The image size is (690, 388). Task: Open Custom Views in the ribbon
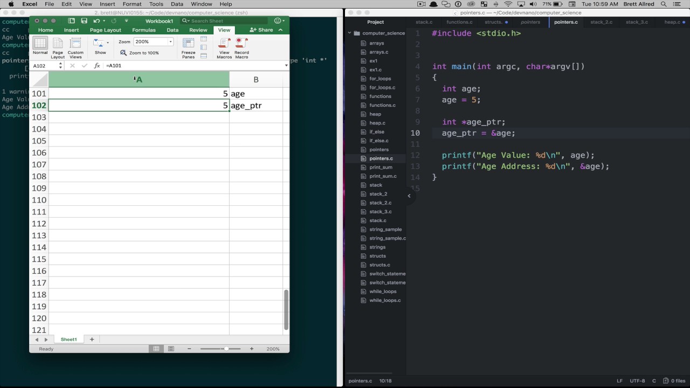pyautogui.click(x=75, y=48)
